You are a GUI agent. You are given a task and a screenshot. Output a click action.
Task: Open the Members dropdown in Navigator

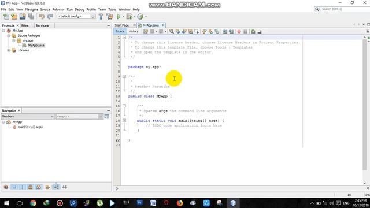pos(28,116)
